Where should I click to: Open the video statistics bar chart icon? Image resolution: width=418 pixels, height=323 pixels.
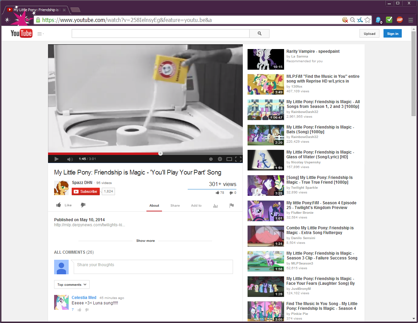click(215, 206)
